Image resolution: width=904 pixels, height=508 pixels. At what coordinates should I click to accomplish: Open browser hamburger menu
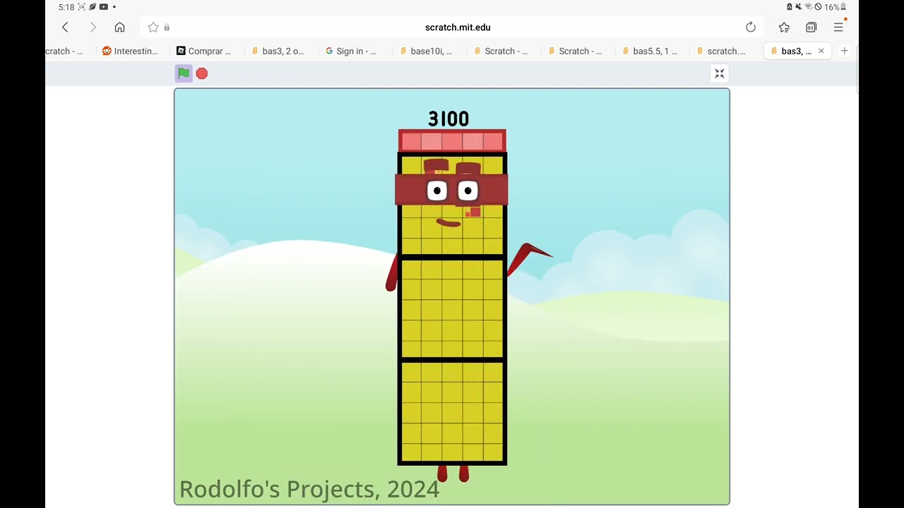coord(838,28)
